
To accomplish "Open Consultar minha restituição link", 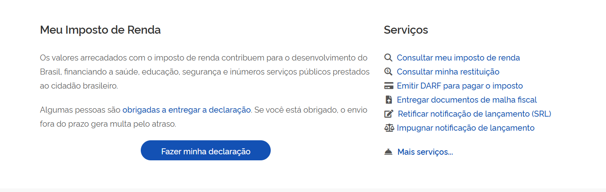I will (448, 72).
